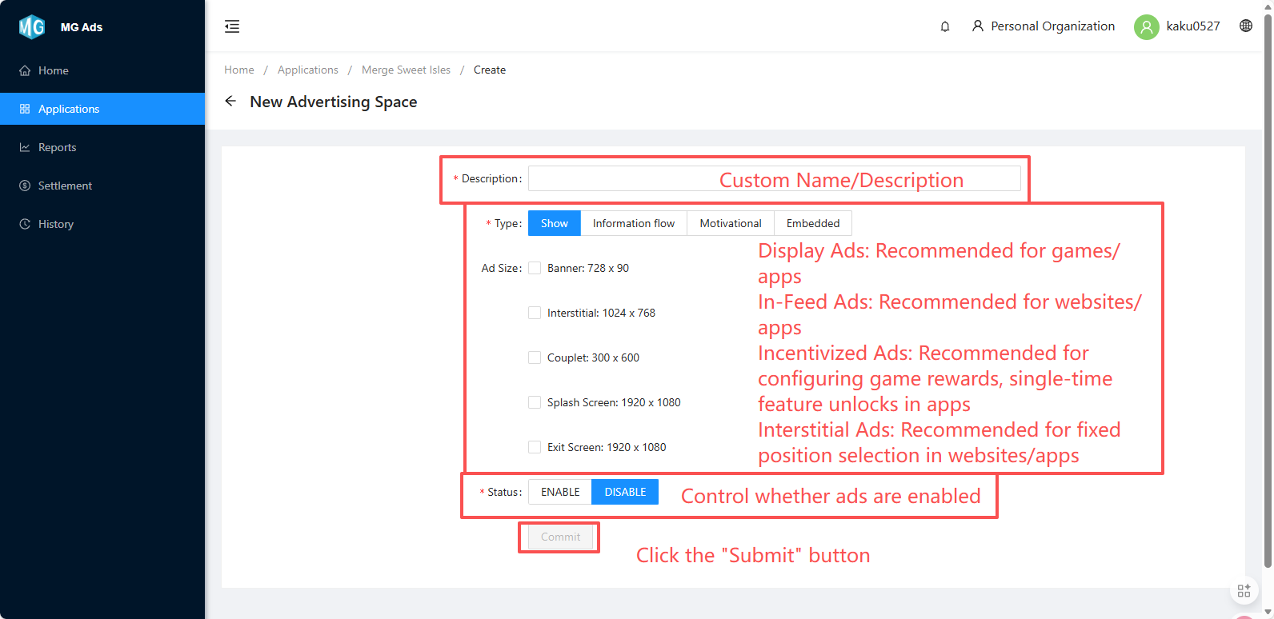Set Status to ENABLE

(x=560, y=492)
